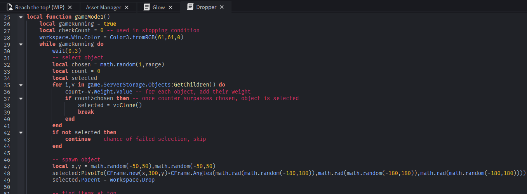The height and width of the screenshot is (194, 527).
Task: Collapse the while gameRunning loop fold arrow
Action: (x=21, y=44)
